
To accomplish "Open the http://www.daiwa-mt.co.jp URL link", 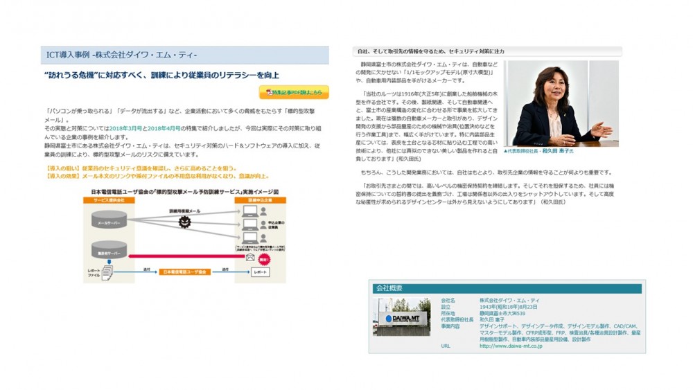I will point(511,346).
